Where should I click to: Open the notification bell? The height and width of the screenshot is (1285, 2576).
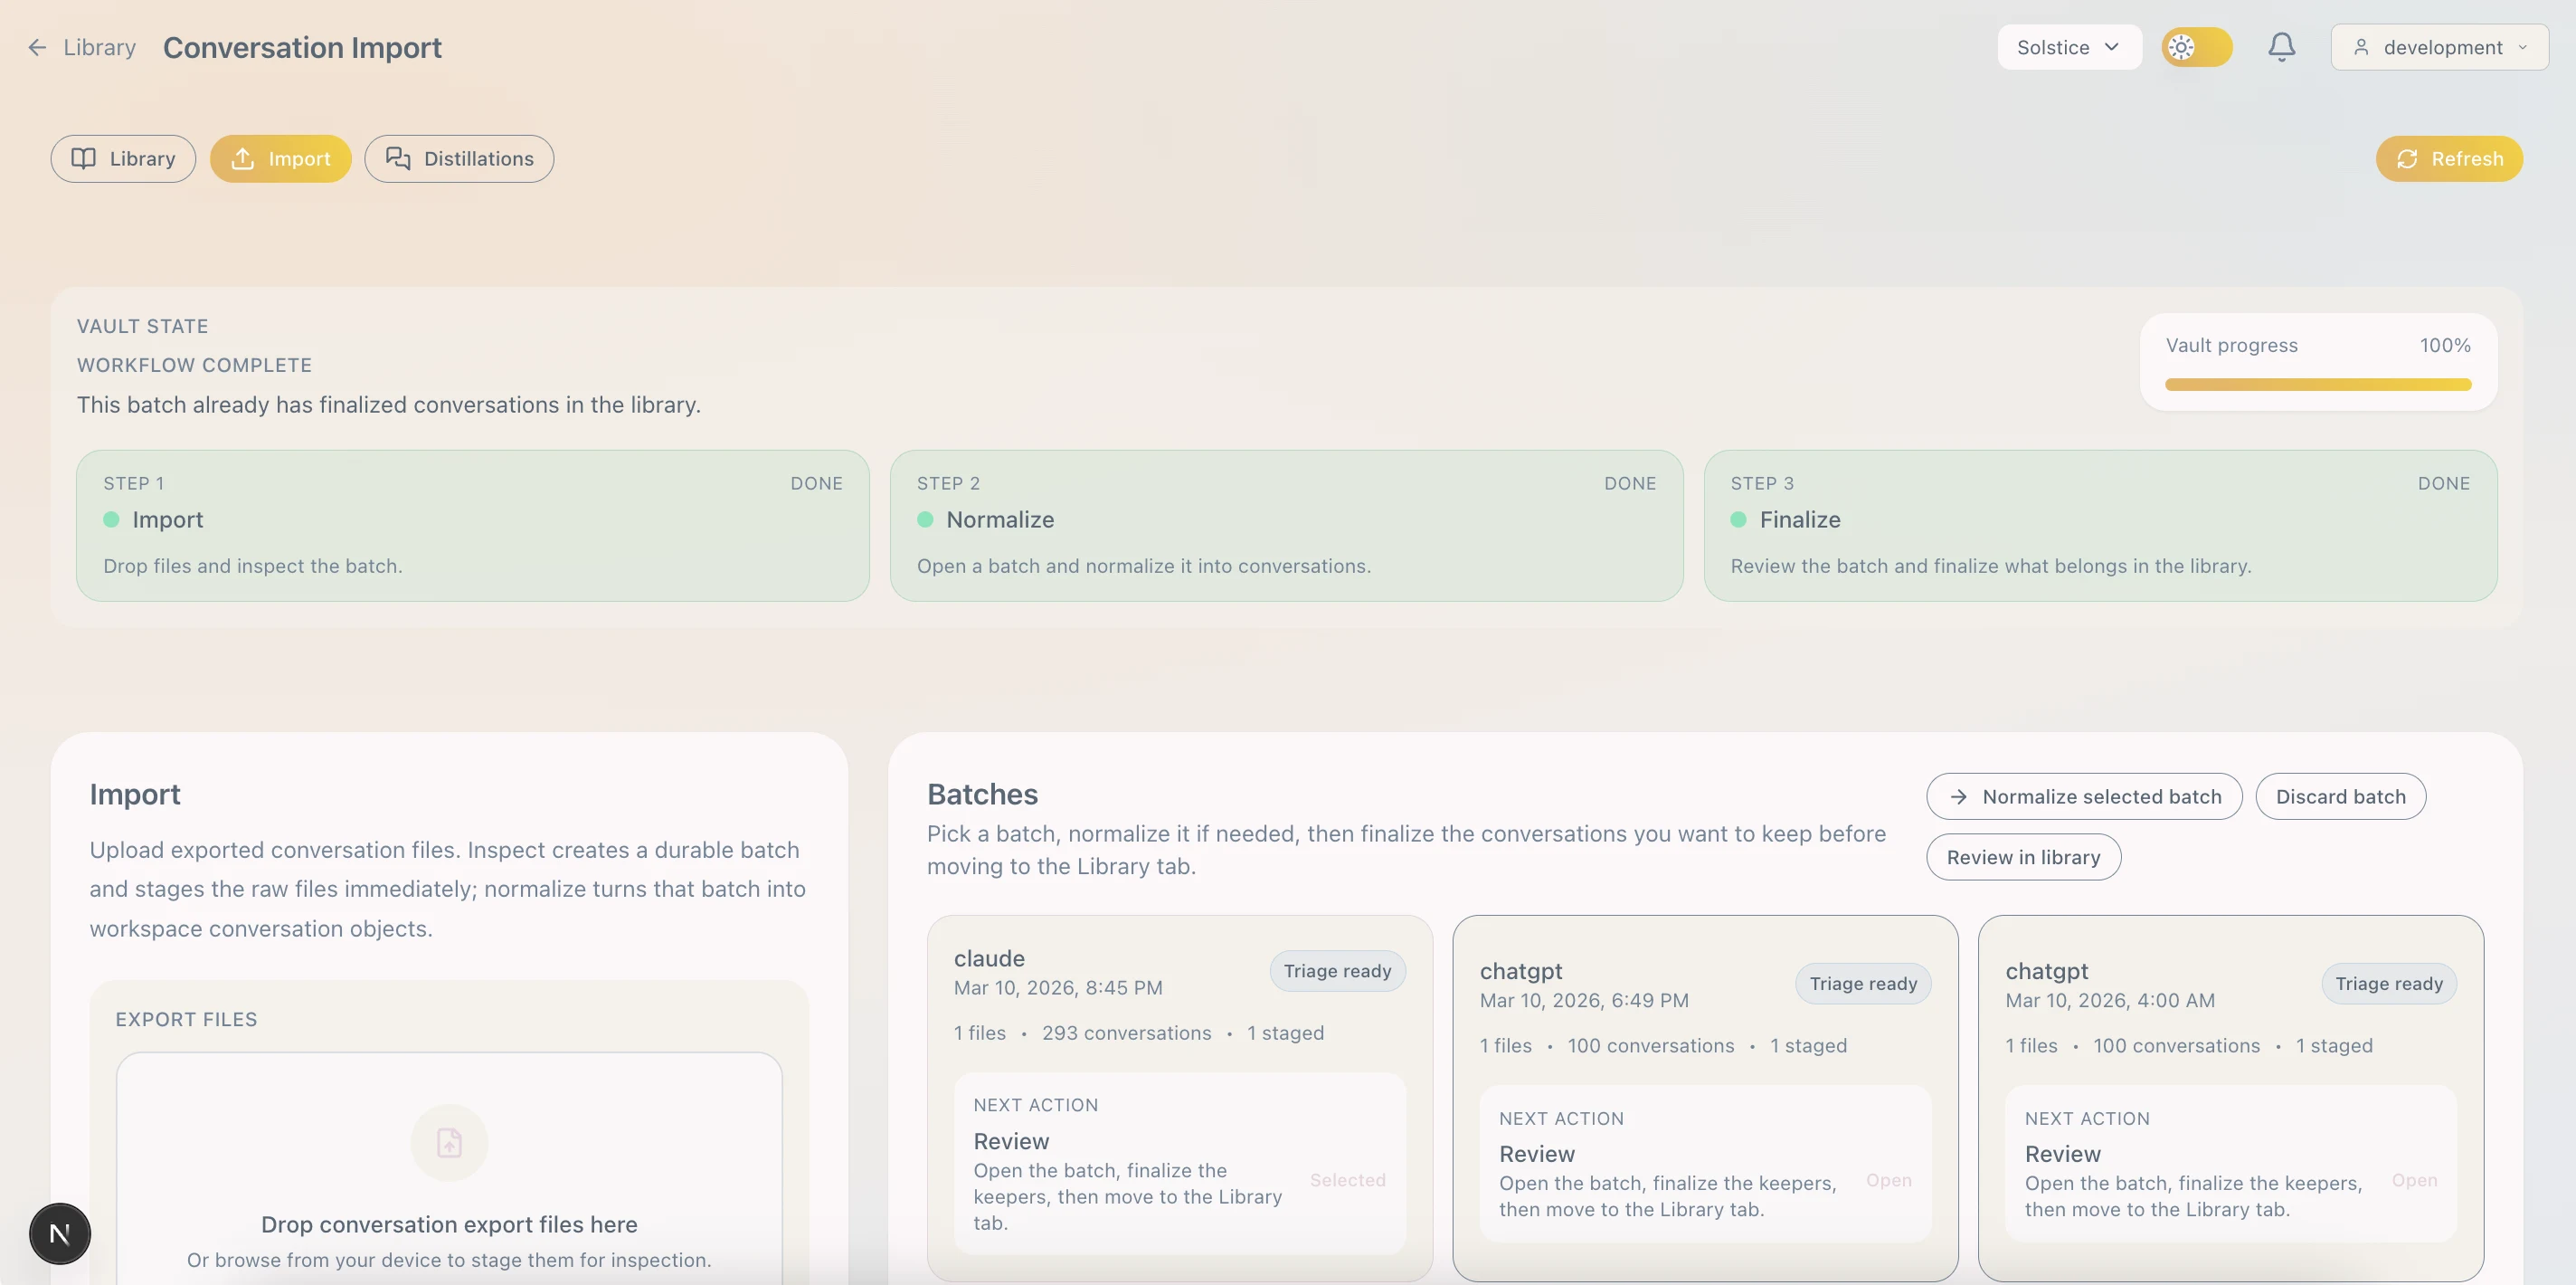(x=2281, y=46)
